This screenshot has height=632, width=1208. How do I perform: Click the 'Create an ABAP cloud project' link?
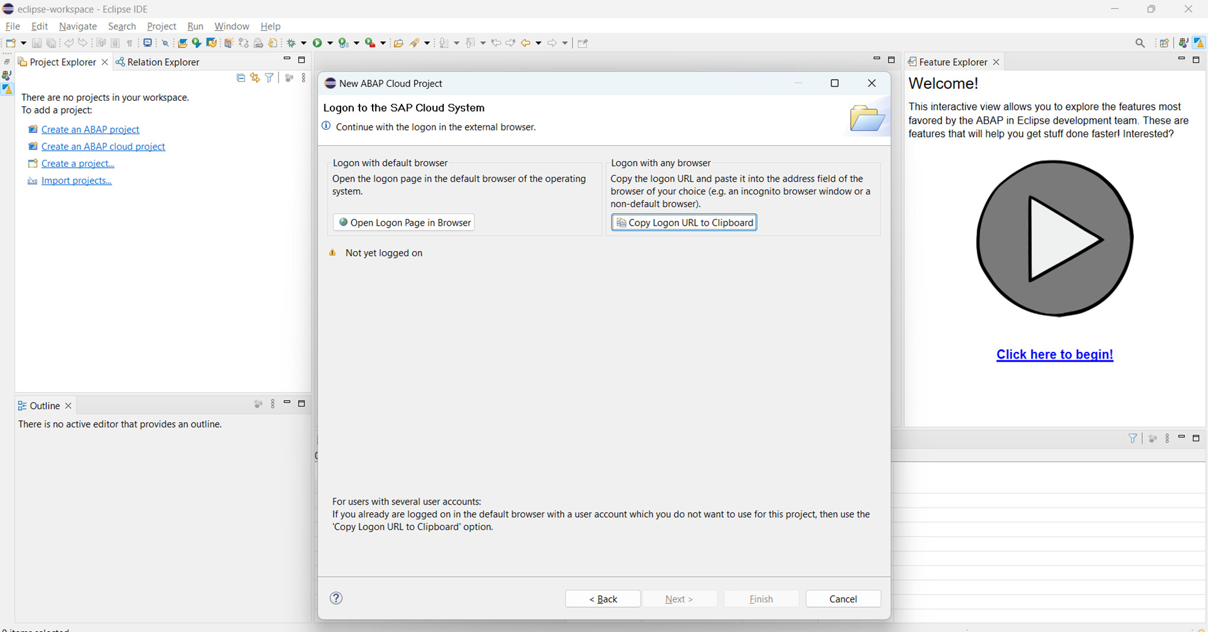pyautogui.click(x=103, y=147)
